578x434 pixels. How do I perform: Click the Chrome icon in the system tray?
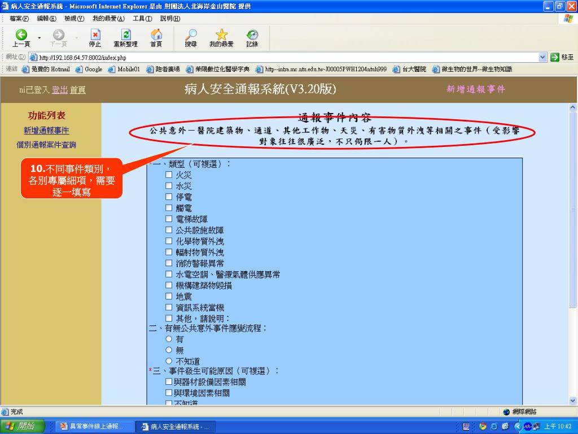pyautogui.click(x=482, y=426)
